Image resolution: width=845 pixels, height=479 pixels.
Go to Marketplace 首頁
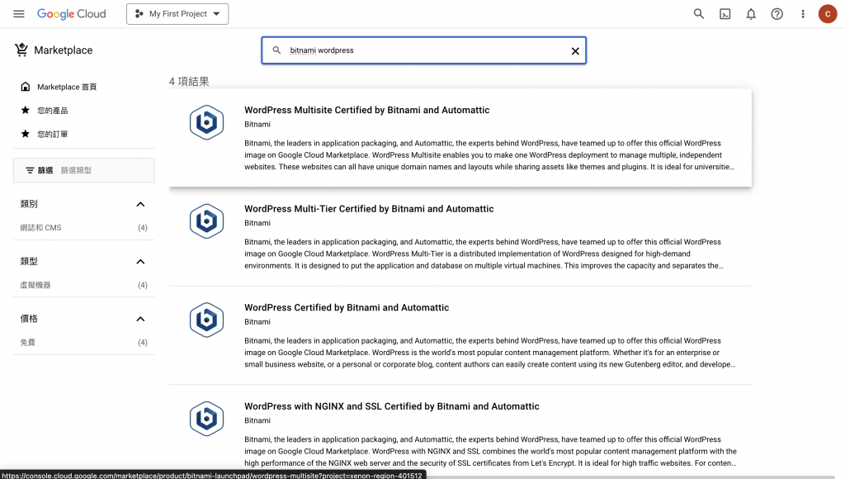pos(67,87)
